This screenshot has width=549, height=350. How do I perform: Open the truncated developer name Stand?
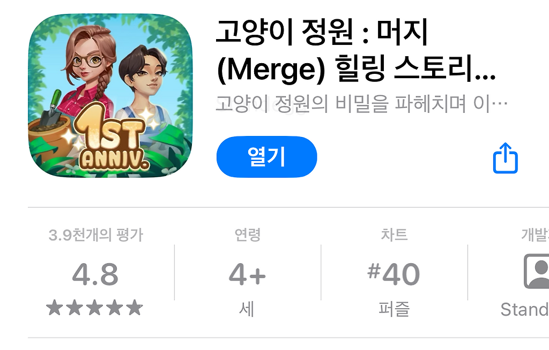(524, 309)
